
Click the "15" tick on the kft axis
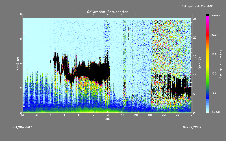(x=195, y=56)
